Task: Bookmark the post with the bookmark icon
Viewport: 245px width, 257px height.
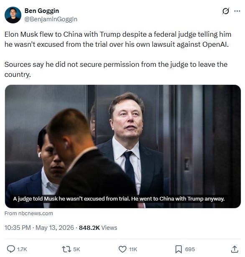Action: click(x=179, y=249)
